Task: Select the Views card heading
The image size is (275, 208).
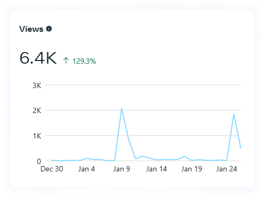Action: click(x=31, y=29)
